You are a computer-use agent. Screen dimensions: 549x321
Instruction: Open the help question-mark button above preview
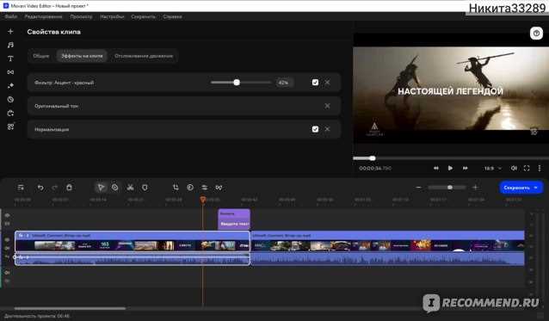pyautogui.click(x=536, y=34)
